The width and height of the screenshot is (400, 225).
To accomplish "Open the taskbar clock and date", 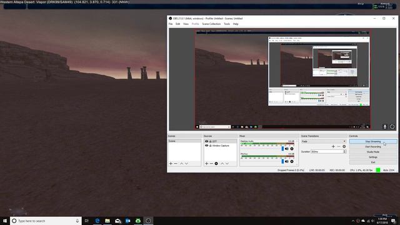I will tap(382, 221).
